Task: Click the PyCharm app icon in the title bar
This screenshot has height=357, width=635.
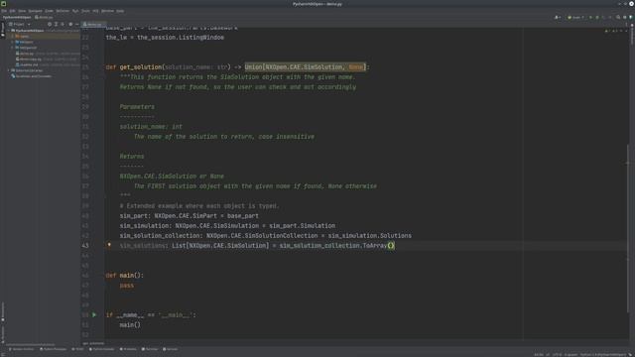Action: (3, 4)
